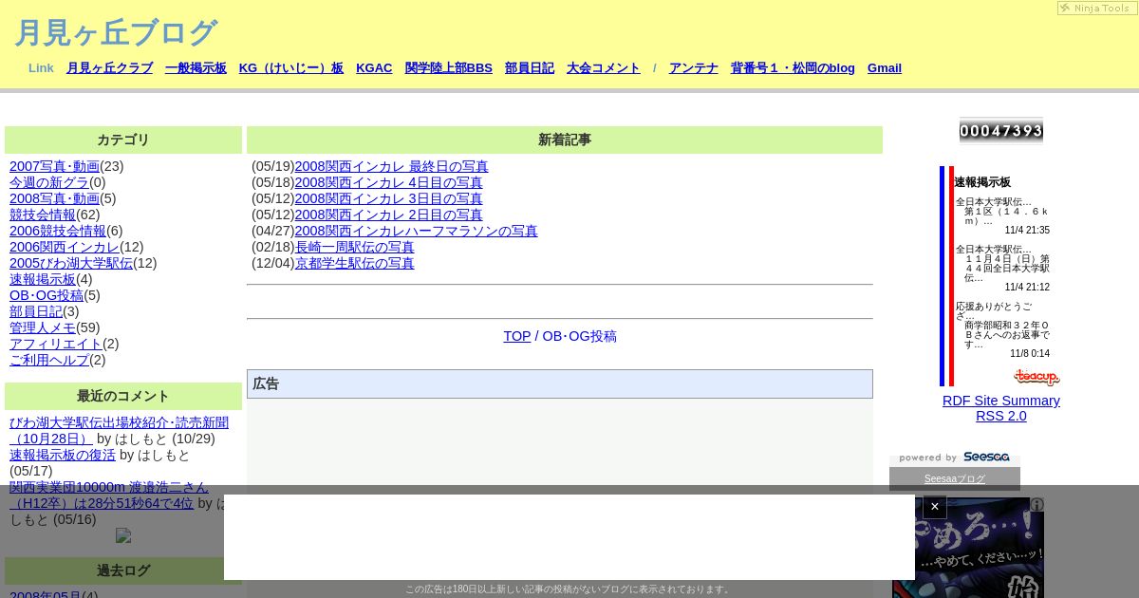This screenshot has width=1139, height=598.
Task: Click the powered by Seesaa logo
Action: coord(954,458)
